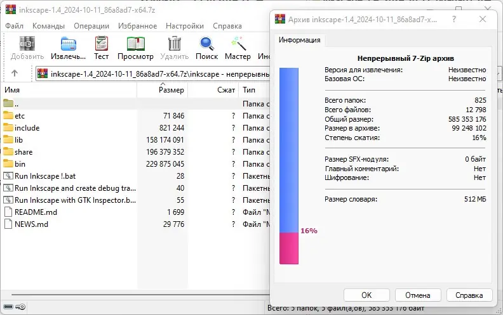
Task: Click the 'Размер в архиве' value 99 248 102
Action: click(469, 129)
